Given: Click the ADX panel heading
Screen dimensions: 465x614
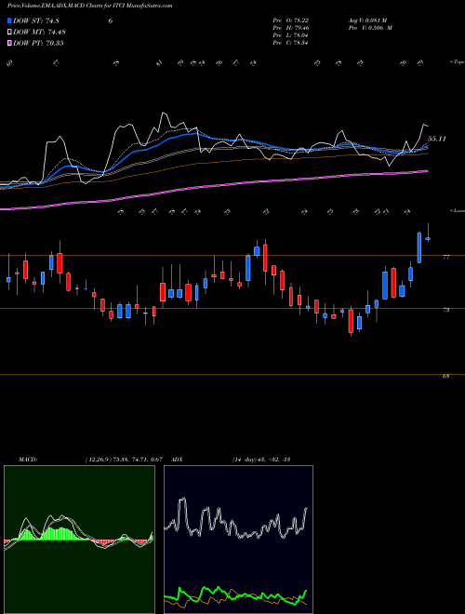Looking at the screenshot, I should tap(178, 460).
